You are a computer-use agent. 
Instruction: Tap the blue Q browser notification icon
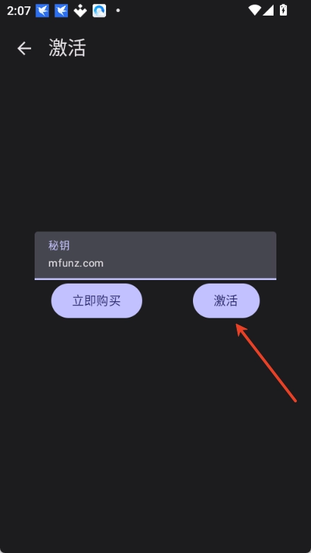click(x=99, y=11)
